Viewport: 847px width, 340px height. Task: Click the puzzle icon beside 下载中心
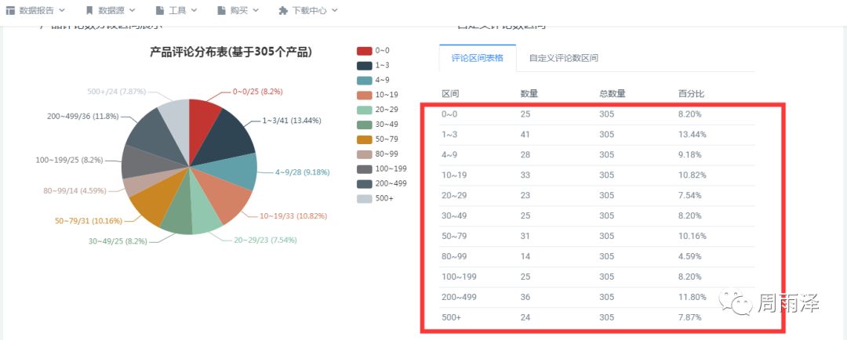coord(283,11)
